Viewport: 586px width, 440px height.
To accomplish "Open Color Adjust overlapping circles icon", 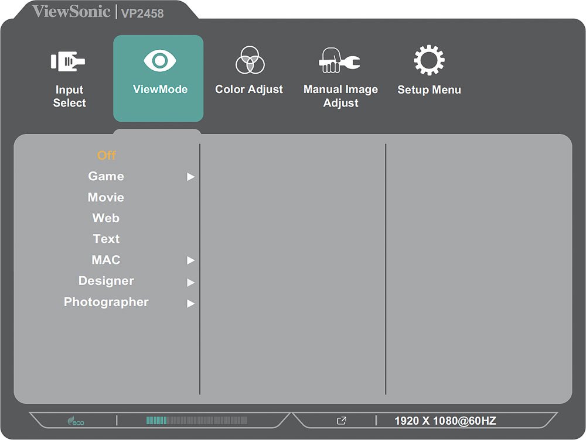I will point(250,60).
